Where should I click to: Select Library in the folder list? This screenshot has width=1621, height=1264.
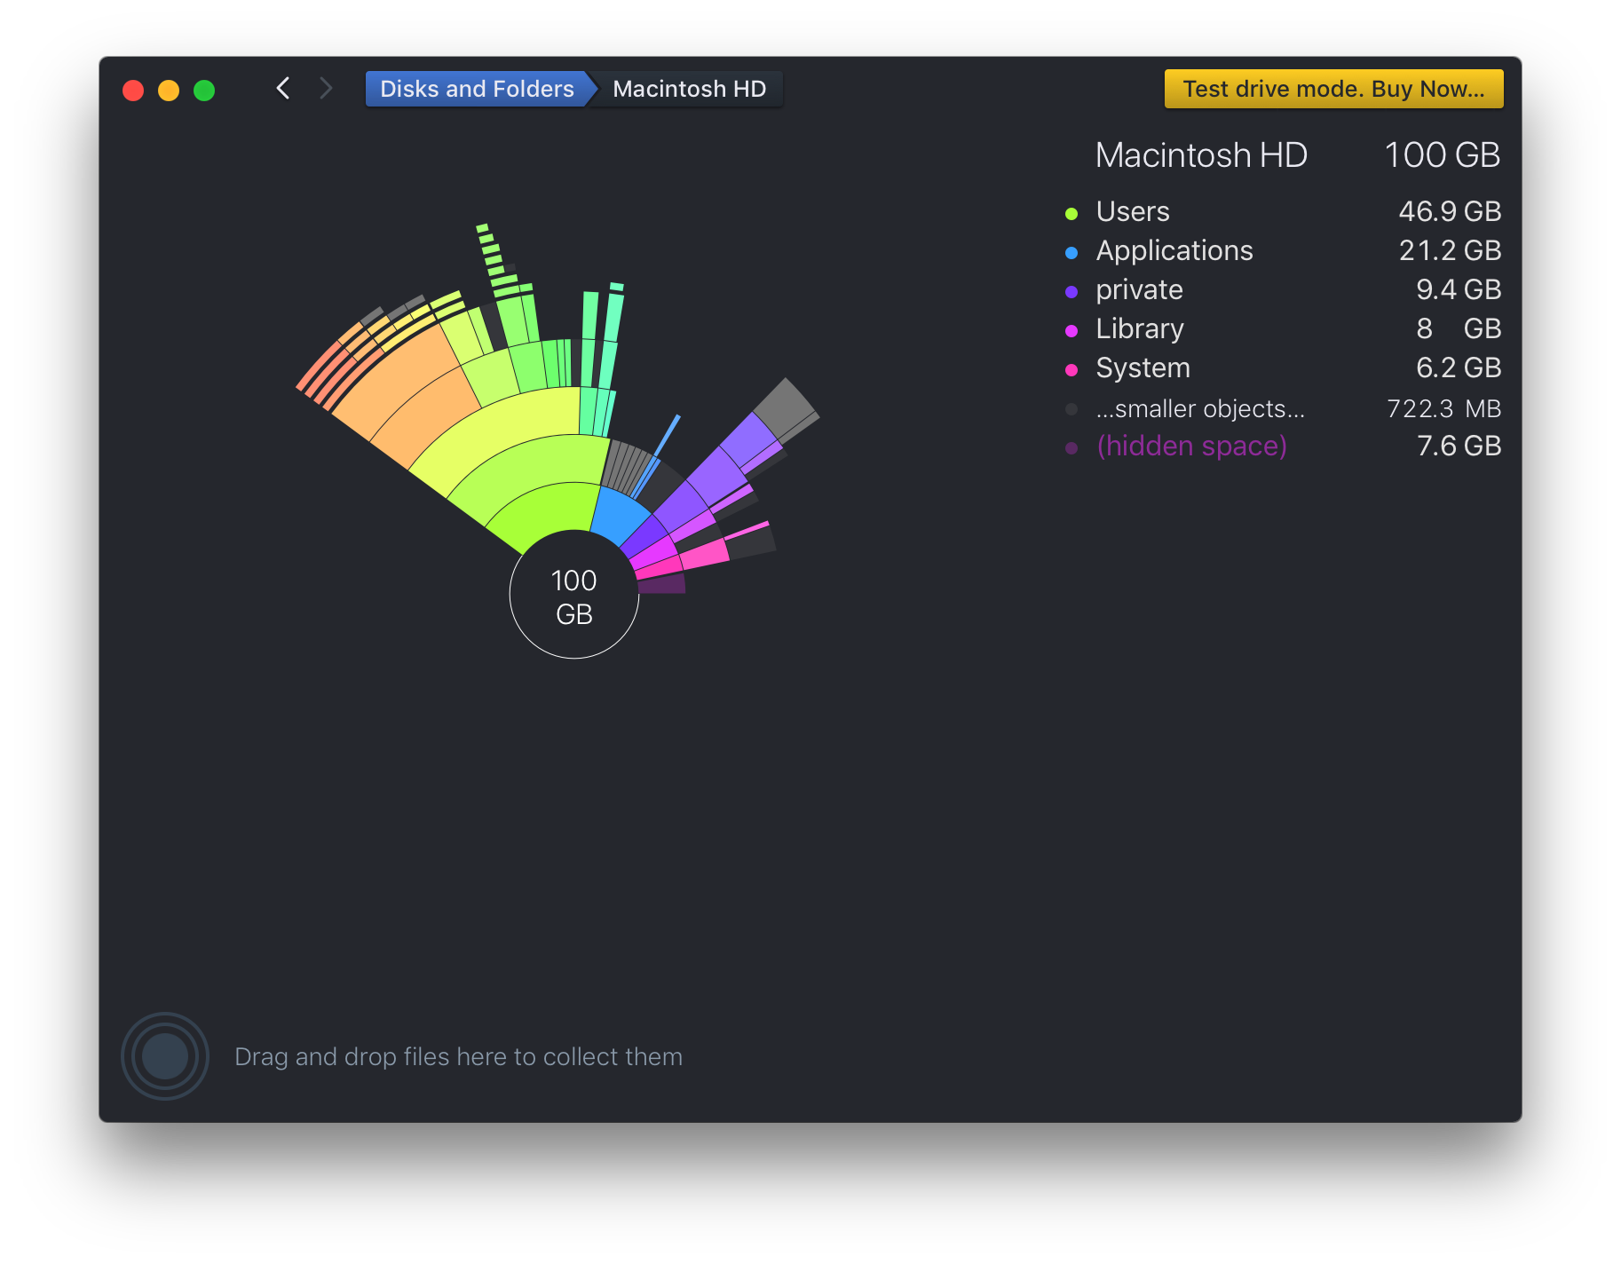pos(1283,328)
